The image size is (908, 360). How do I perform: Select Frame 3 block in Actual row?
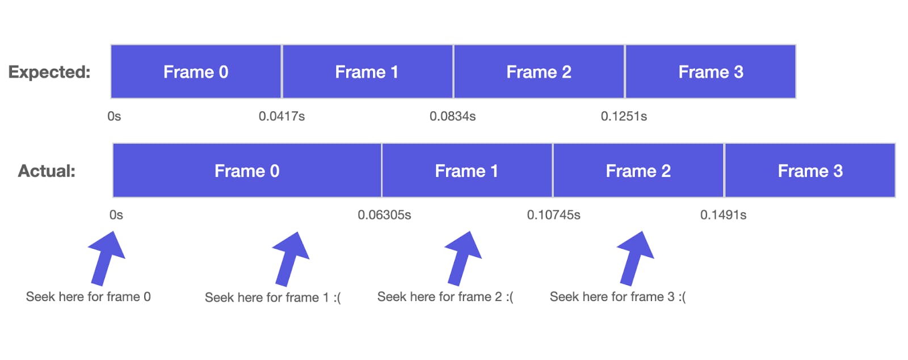point(810,170)
